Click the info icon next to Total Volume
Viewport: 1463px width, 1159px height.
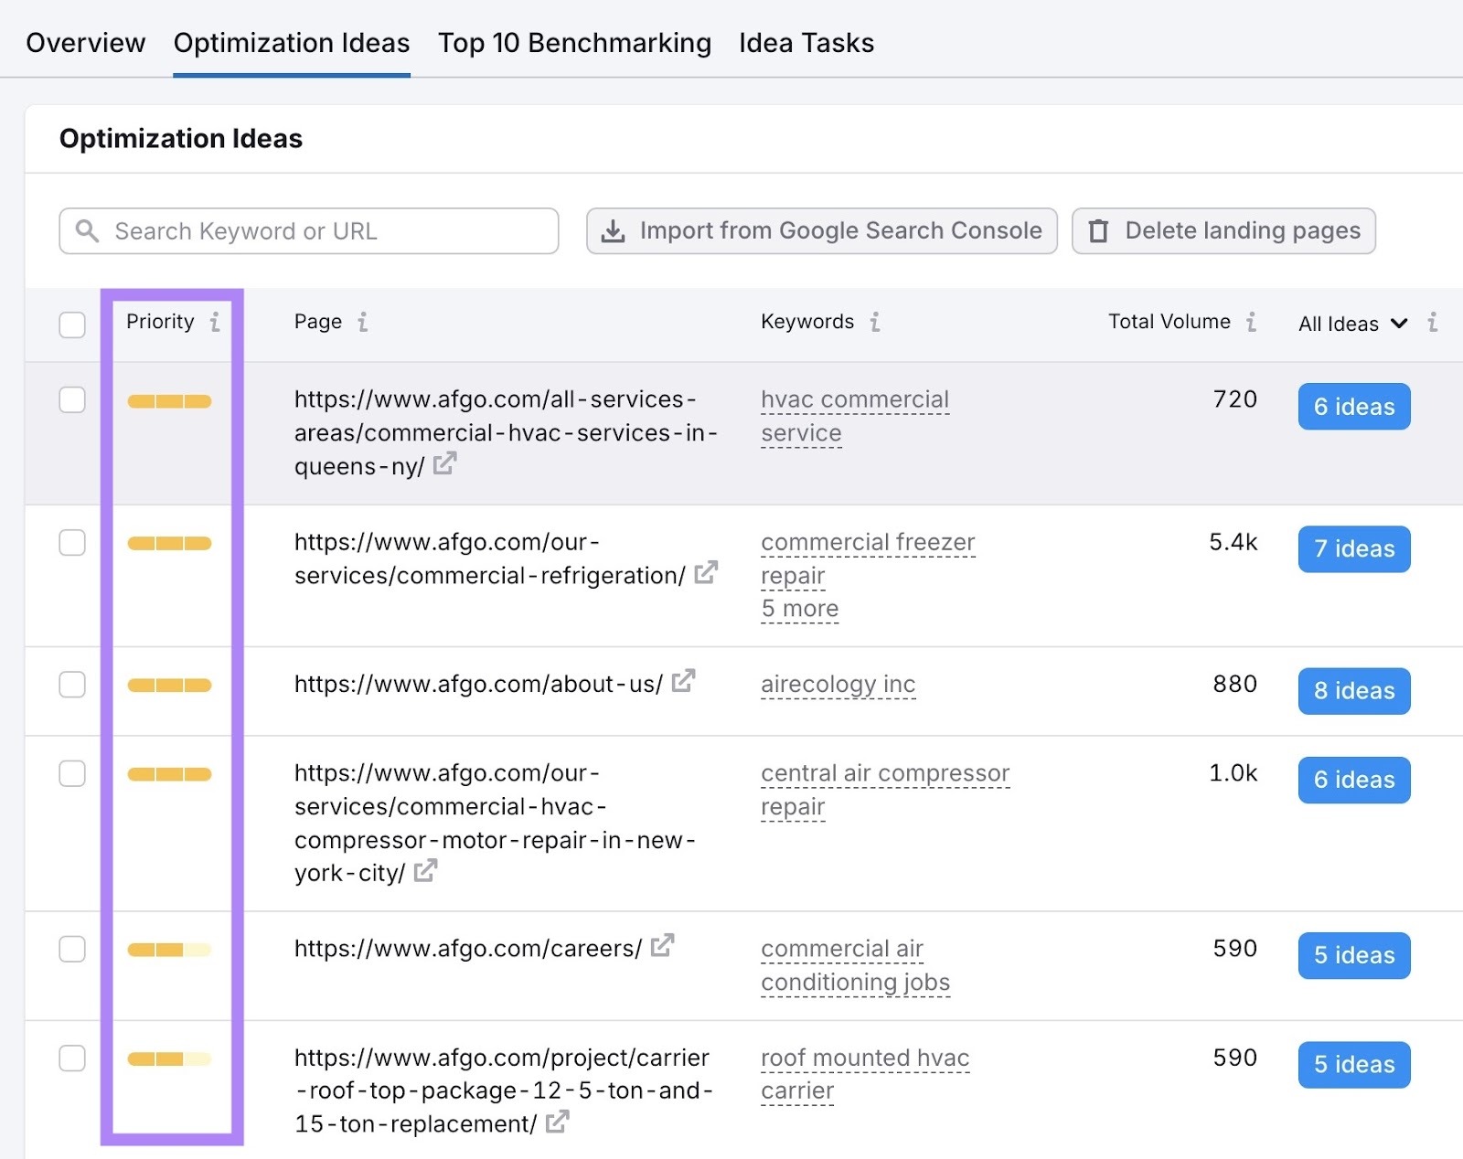coord(1251,322)
